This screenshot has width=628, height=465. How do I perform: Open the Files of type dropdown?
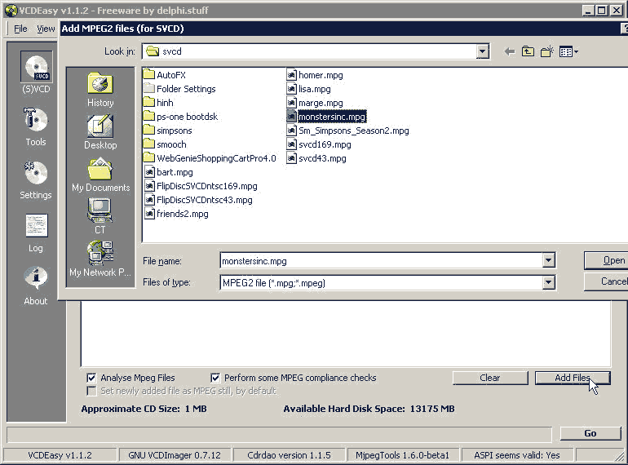click(x=548, y=283)
